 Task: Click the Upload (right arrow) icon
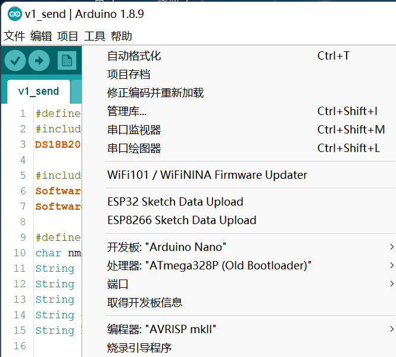click(39, 60)
